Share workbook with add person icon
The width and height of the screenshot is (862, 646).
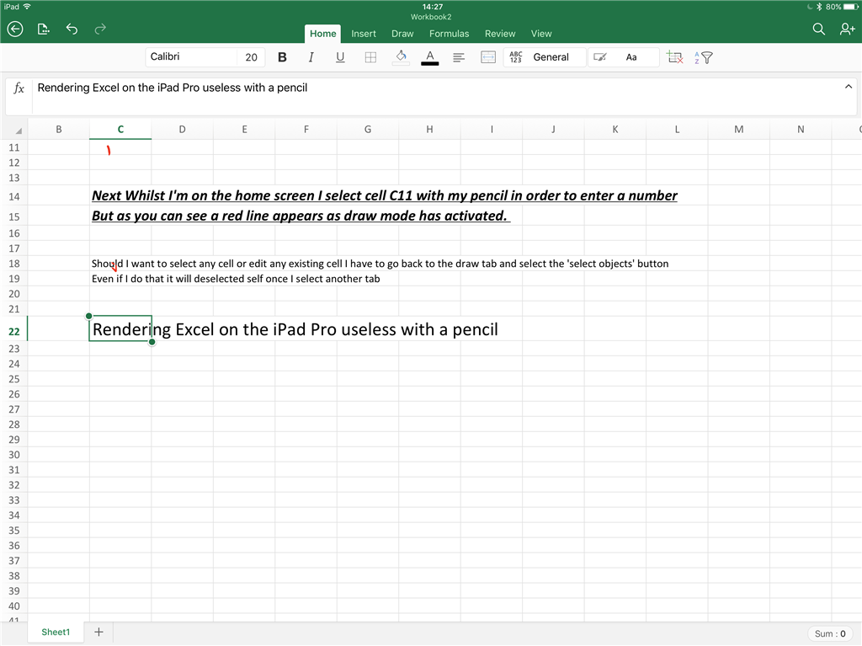(x=847, y=29)
